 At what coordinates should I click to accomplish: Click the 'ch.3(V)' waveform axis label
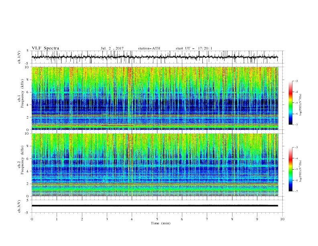pos(19,206)
